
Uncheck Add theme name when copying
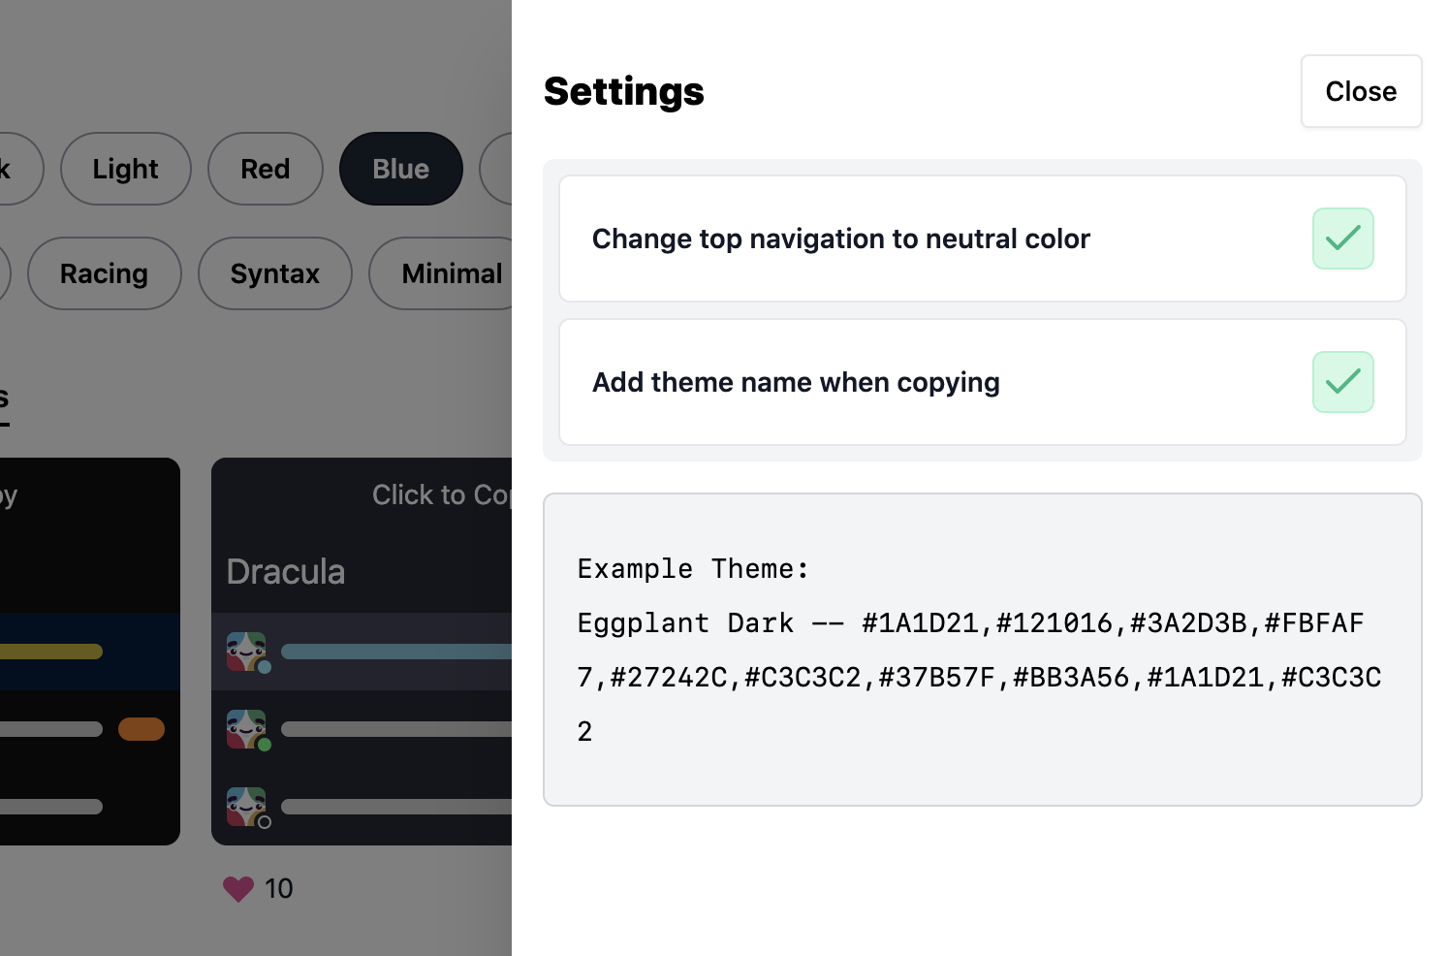[x=1342, y=382]
